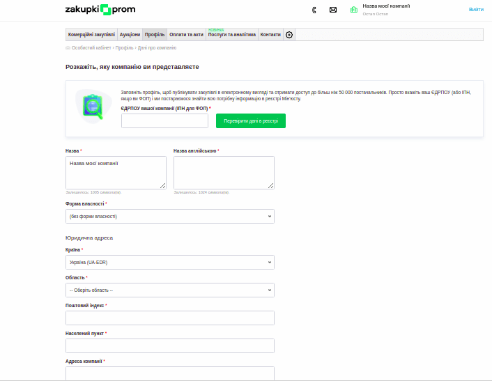Viewport: 492px width, 381px height.
Task: Click the company building icon in header
Action: coord(354,10)
